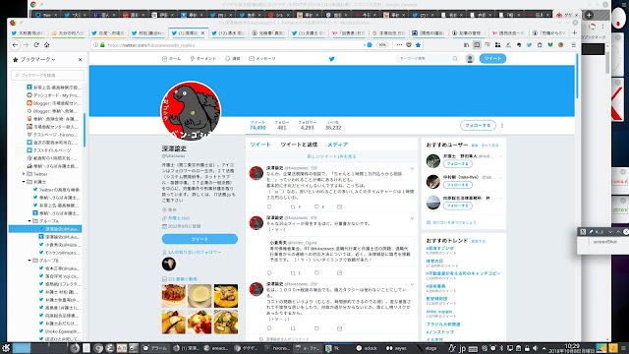Image resolution: width=629 pixels, height=354 pixels.
Task: Open Twitter モーメント page
Action: point(203,59)
